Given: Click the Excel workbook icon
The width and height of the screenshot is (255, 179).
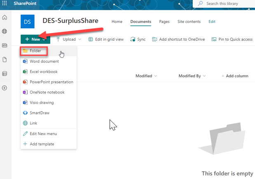Looking at the screenshot, I should pyautogui.click(x=25, y=72).
